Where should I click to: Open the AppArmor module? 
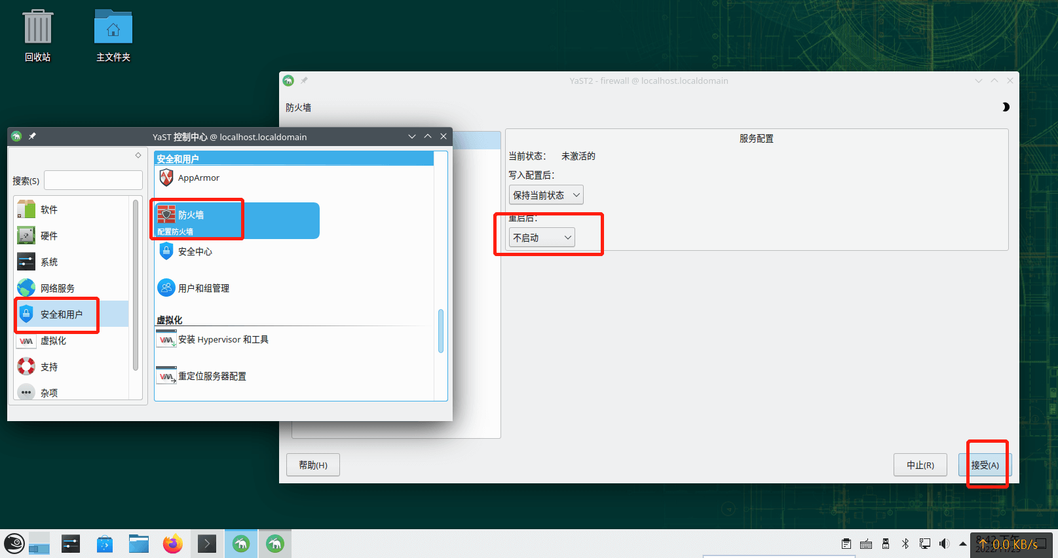[198, 177]
